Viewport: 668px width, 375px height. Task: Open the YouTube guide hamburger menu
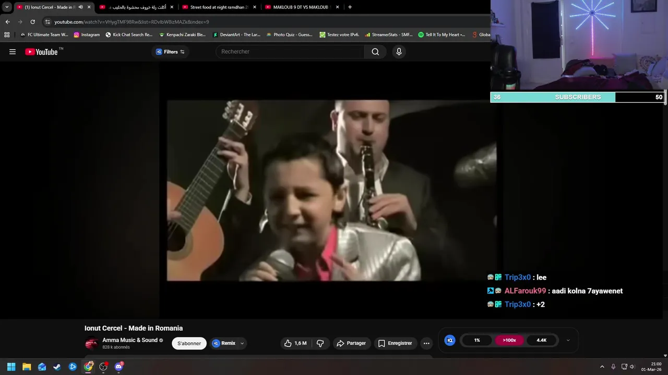coord(13,52)
